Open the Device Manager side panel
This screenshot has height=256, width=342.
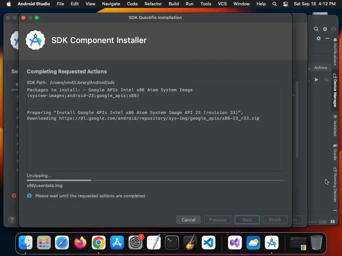pos(335,91)
